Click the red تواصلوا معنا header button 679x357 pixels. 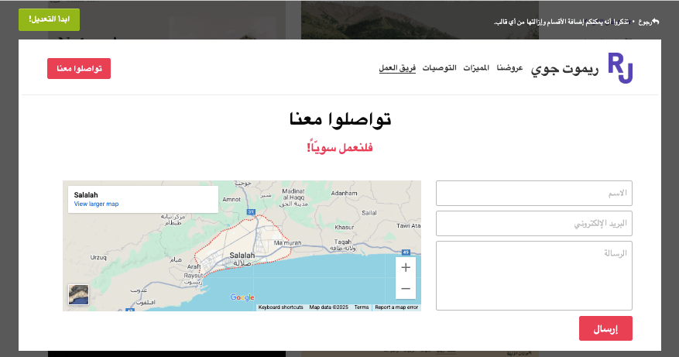click(x=79, y=68)
